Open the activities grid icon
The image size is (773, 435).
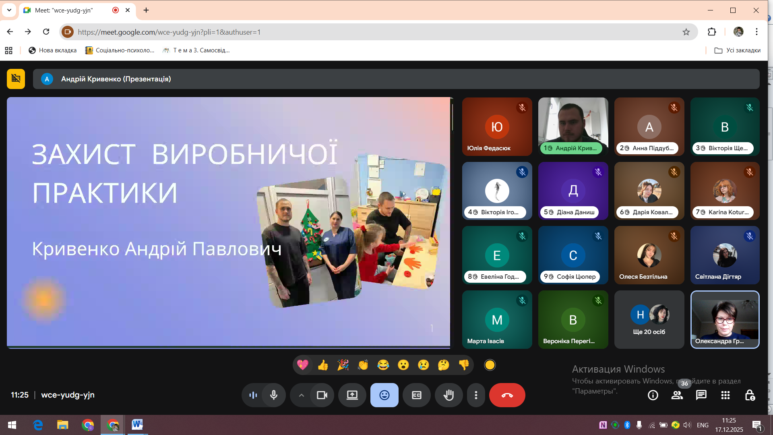(x=725, y=395)
